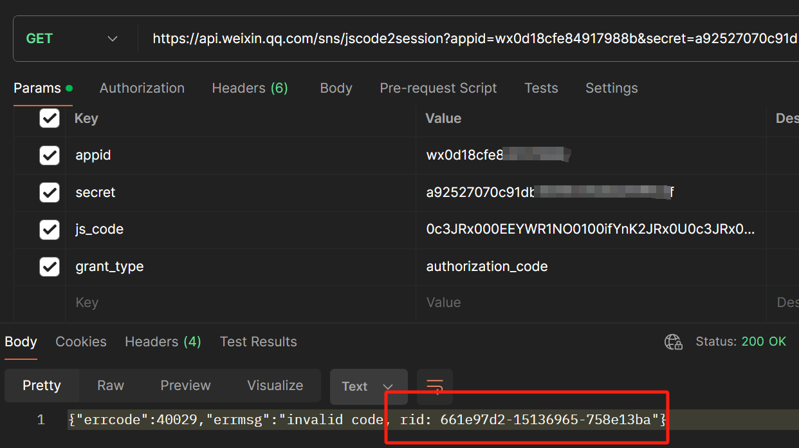Switch to Visualize response view

pos(275,386)
